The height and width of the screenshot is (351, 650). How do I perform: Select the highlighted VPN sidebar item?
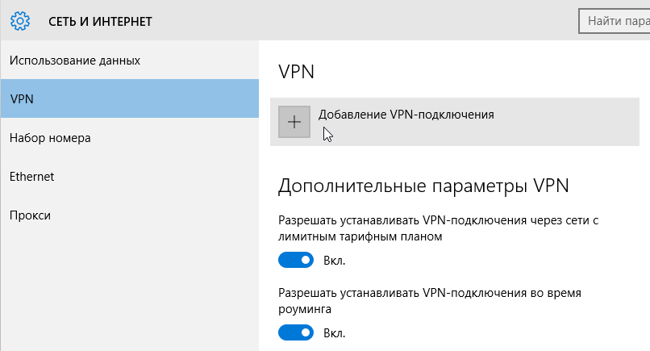(x=130, y=98)
